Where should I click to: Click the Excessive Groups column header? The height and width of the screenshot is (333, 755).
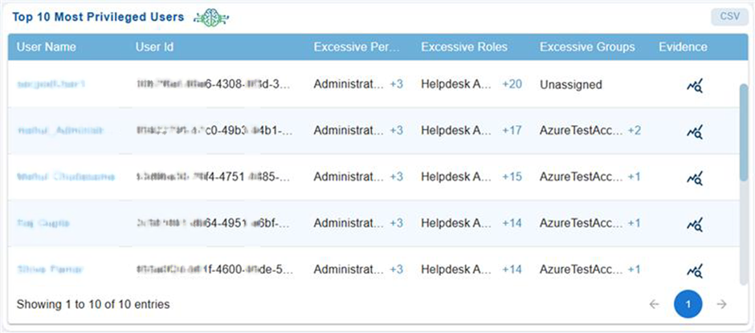click(x=586, y=47)
